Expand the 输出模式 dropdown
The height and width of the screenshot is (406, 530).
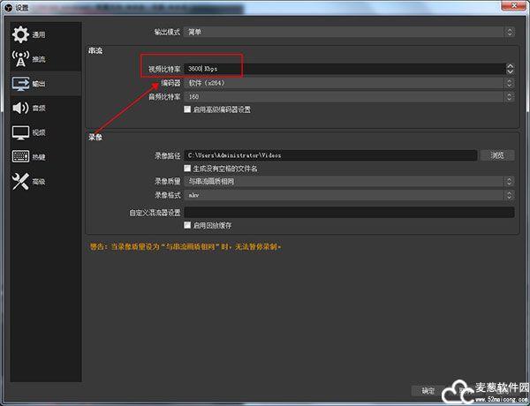[x=348, y=32]
